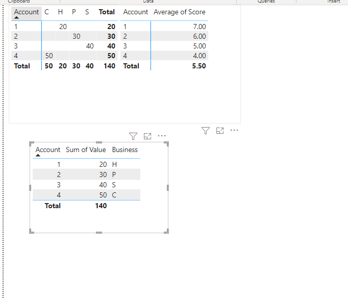Click the Account header in the lower table
348x298 pixels.
point(48,150)
